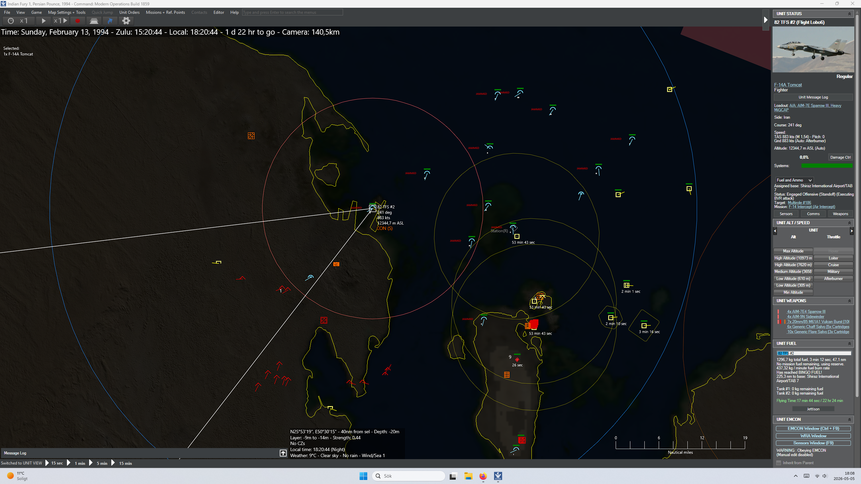
Task: Click the Jettison button in fuel panel
Action: (x=813, y=409)
